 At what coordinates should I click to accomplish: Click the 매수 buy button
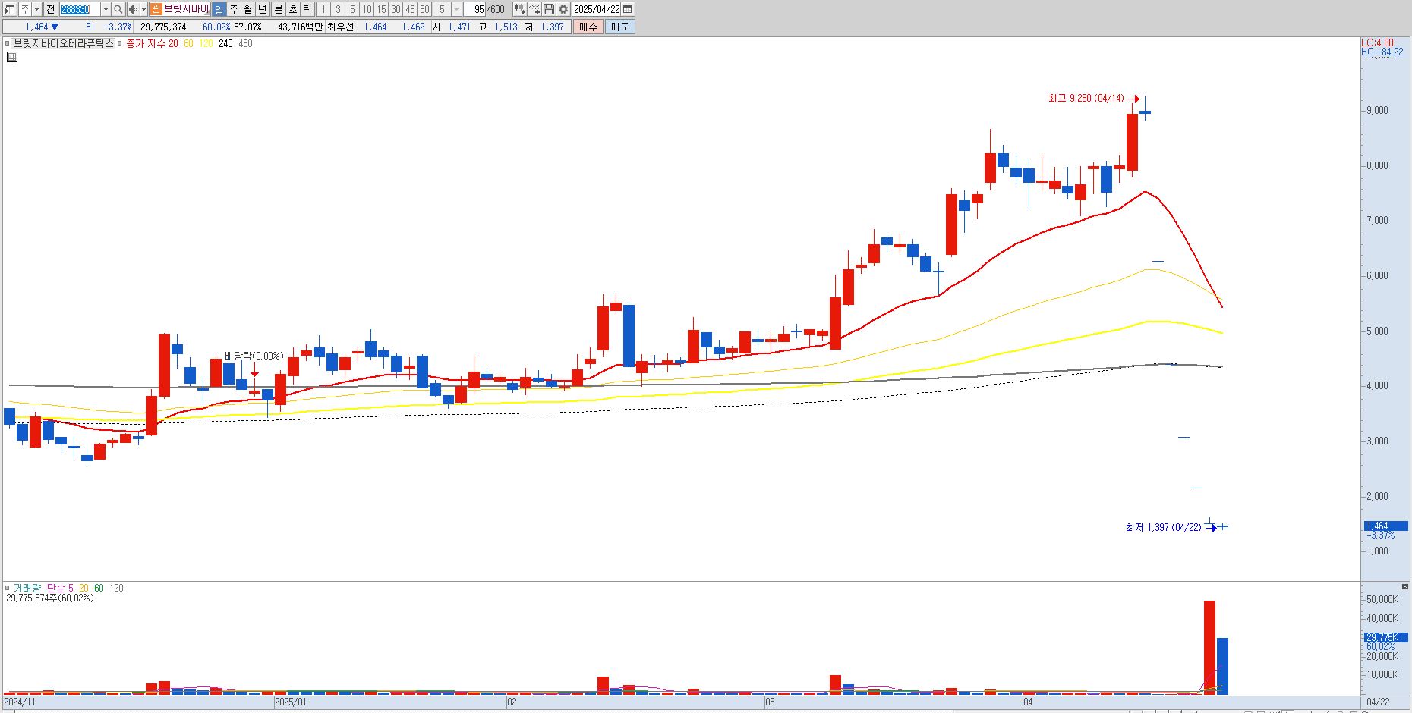[588, 27]
